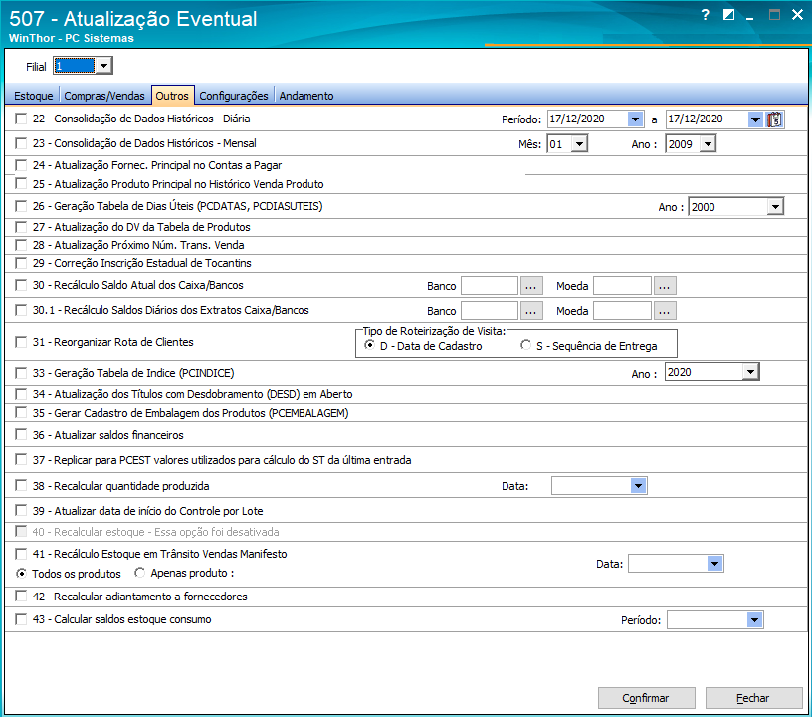Switch to the Estoque tab
The width and height of the screenshot is (812, 717).
pos(33,96)
